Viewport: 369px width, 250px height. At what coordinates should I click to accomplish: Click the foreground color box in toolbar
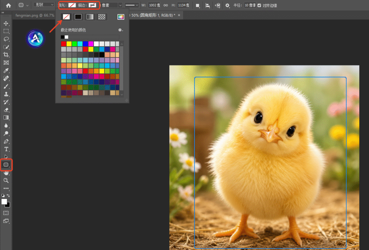pyautogui.click(x=4, y=201)
